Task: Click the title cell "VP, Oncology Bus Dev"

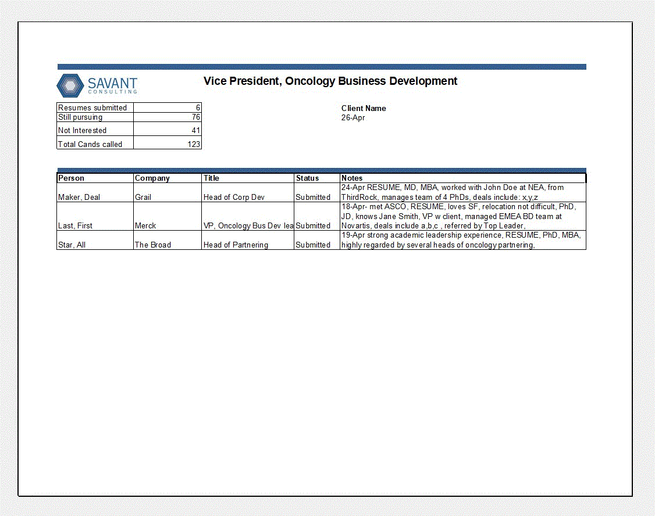Action: pos(248,216)
